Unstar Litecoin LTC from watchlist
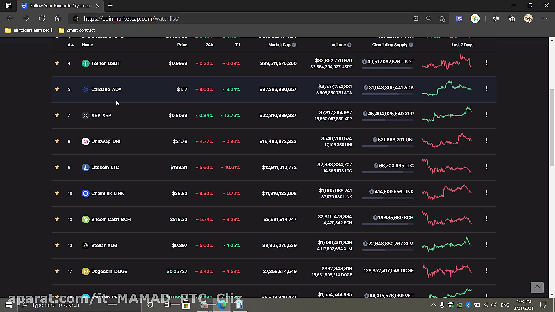Viewport: 555px width, 312px height. coord(57,167)
